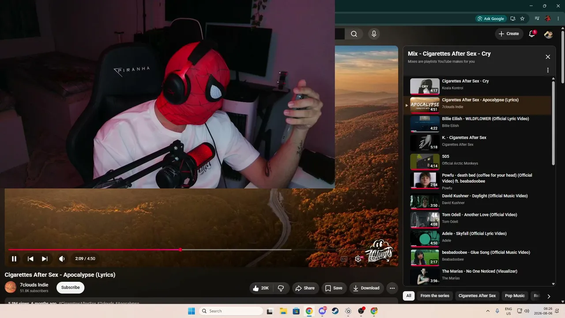Image resolution: width=565 pixels, height=318 pixels.
Task: Pause the video playback
Action: 14,259
